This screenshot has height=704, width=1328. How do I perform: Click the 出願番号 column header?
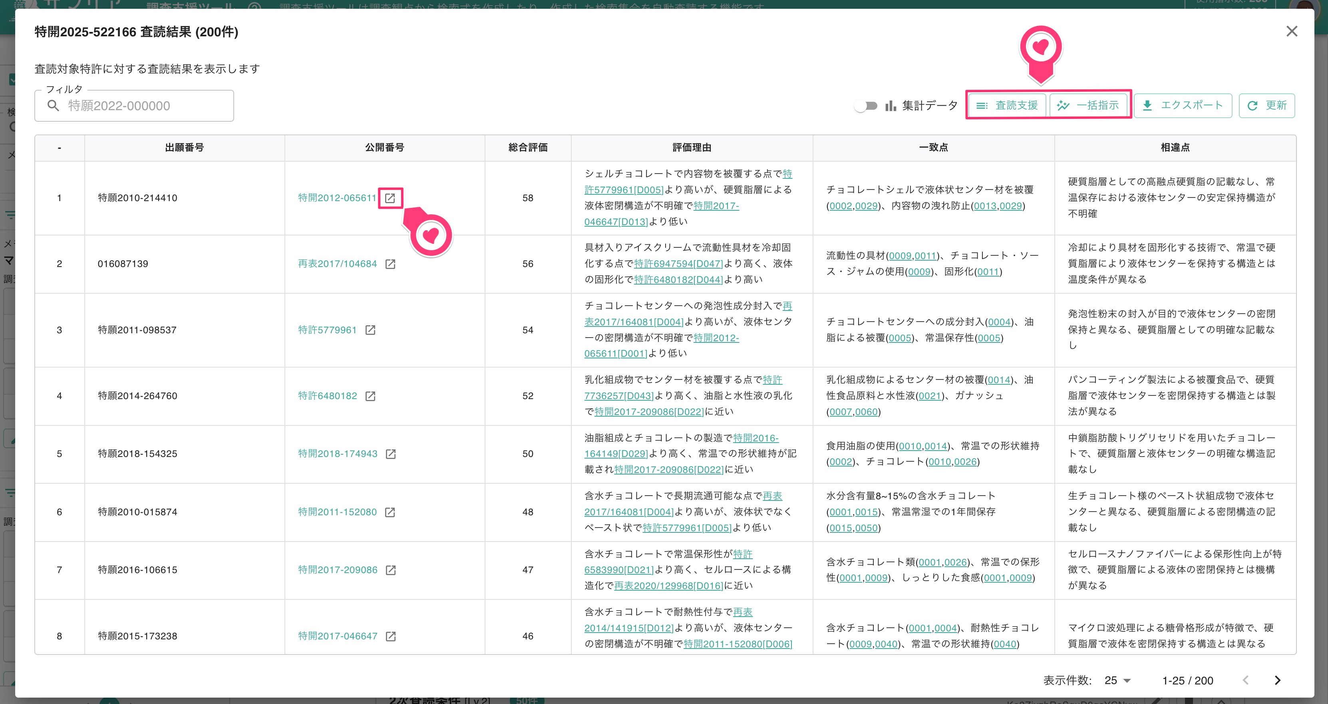click(x=185, y=148)
